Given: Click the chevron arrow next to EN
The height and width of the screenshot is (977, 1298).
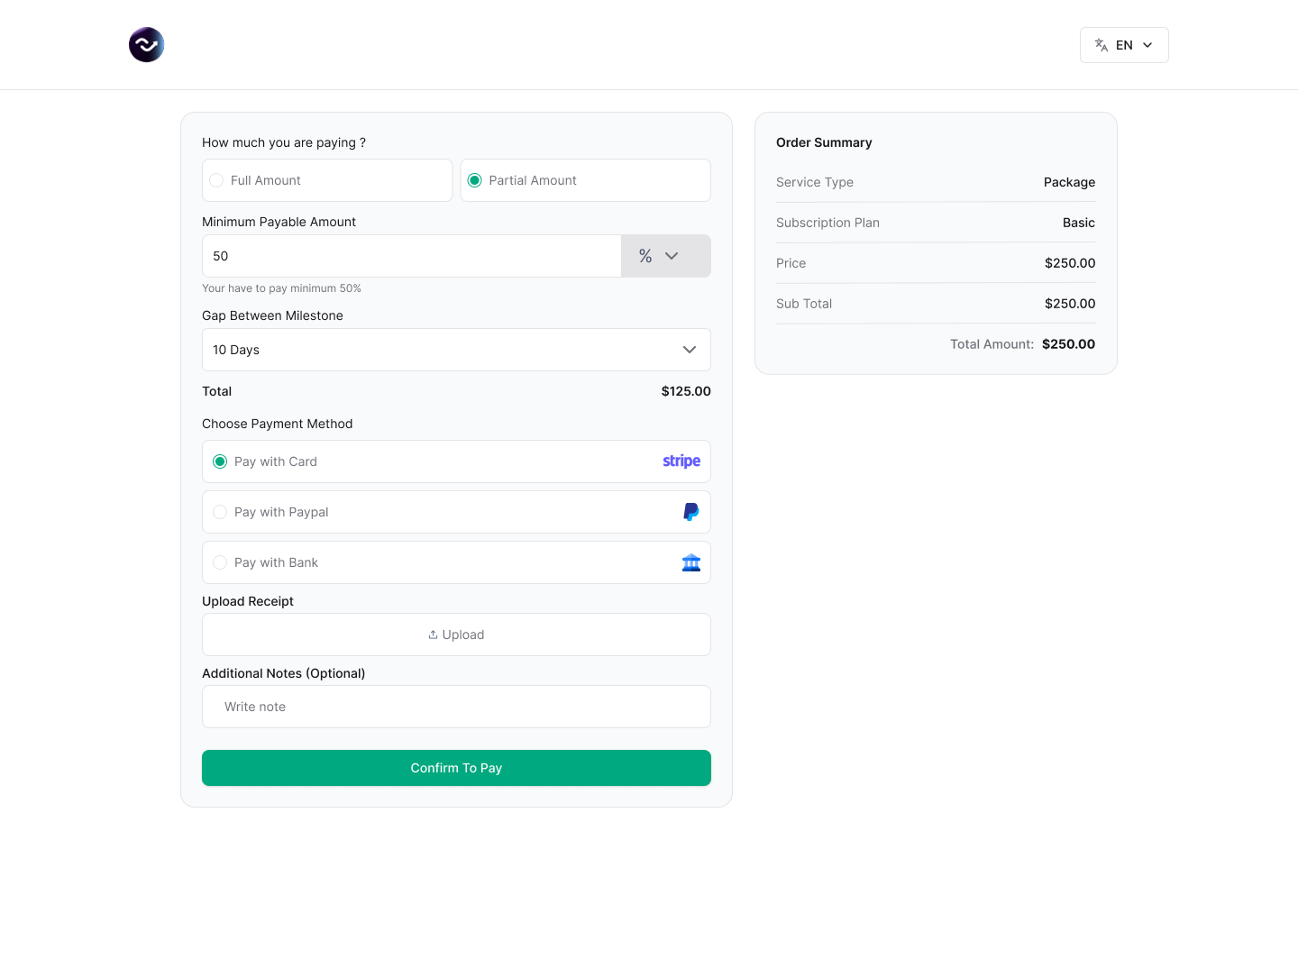Looking at the screenshot, I should (x=1147, y=45).
